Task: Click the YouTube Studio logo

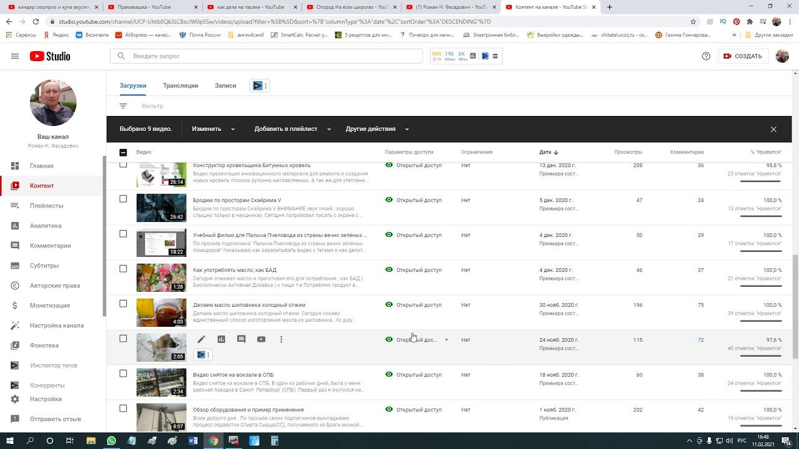Action: point(50,56)
